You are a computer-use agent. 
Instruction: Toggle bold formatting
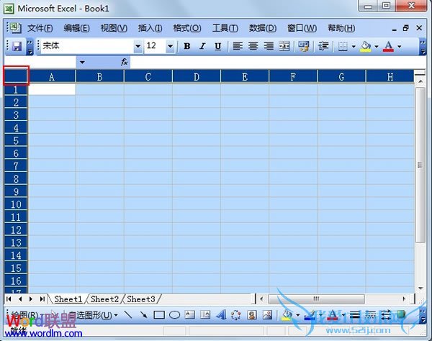(187, 46)
